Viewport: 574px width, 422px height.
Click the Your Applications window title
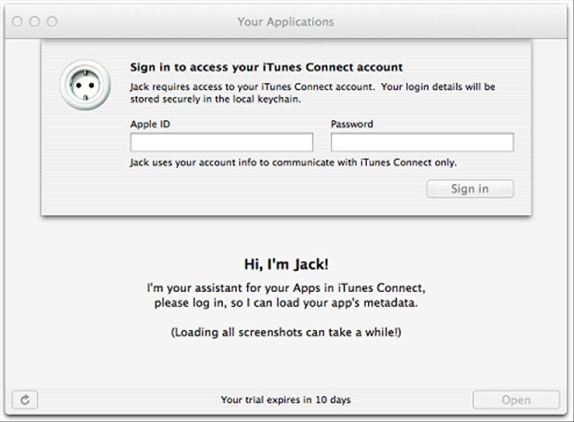pos(285,22)
